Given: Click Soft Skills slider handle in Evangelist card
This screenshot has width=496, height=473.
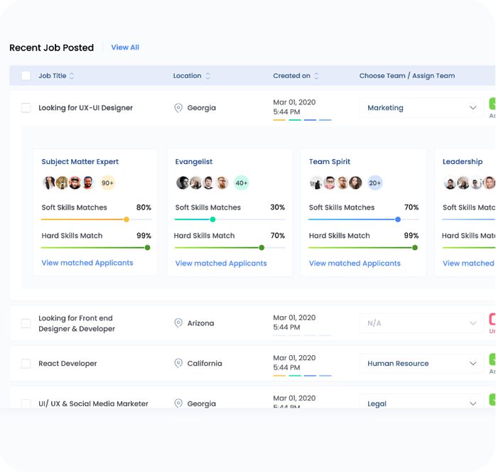Looking at the screenshot, I should tap(212, 219).
